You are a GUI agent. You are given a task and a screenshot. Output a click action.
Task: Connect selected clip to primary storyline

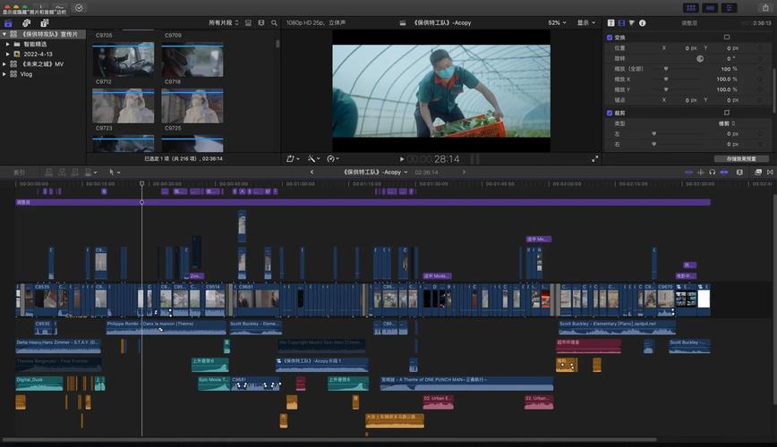click(48, 173)
